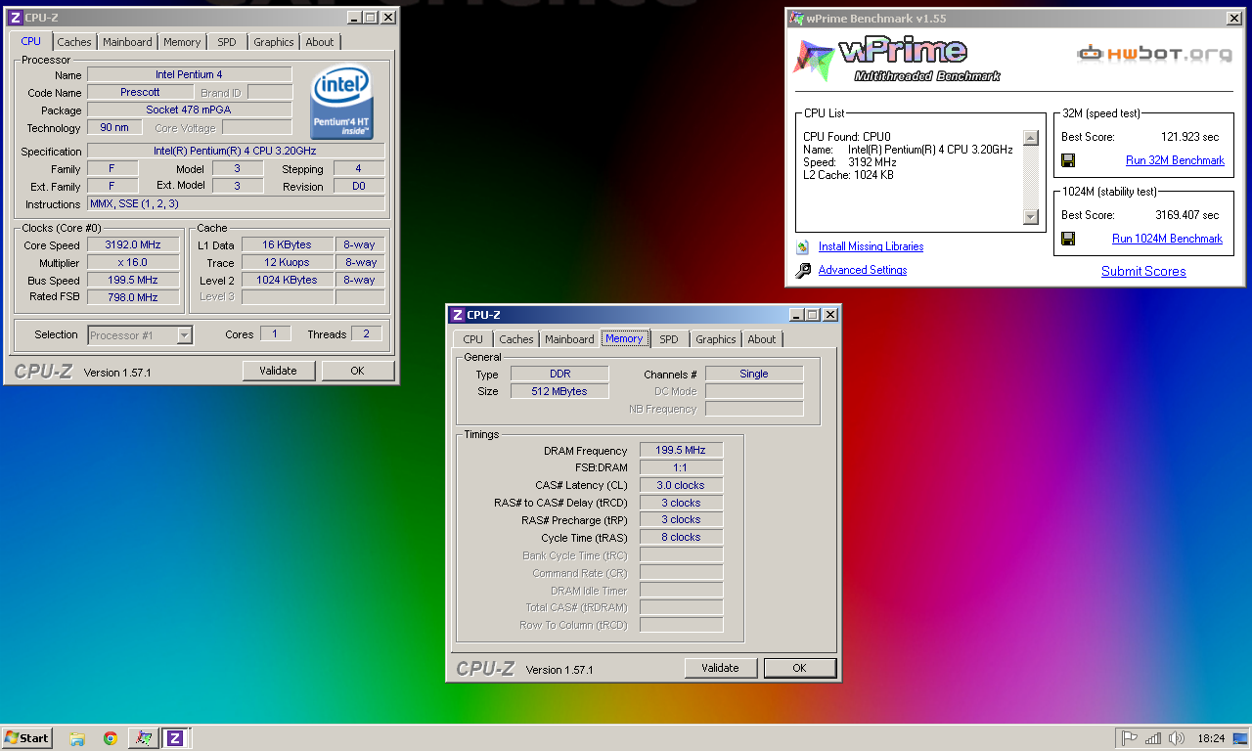Click the Action Center flag tray icon

1130,738
